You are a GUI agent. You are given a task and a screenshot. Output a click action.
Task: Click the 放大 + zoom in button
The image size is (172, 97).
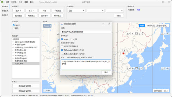click(x=18, y=11)
